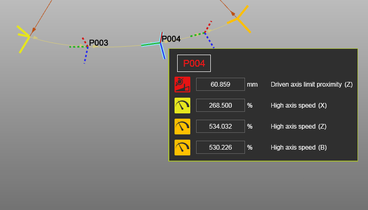Screen dimensions: 368x210
Task: Select the dotted frame between P004 and orange frame
Action: click(206, 33)
